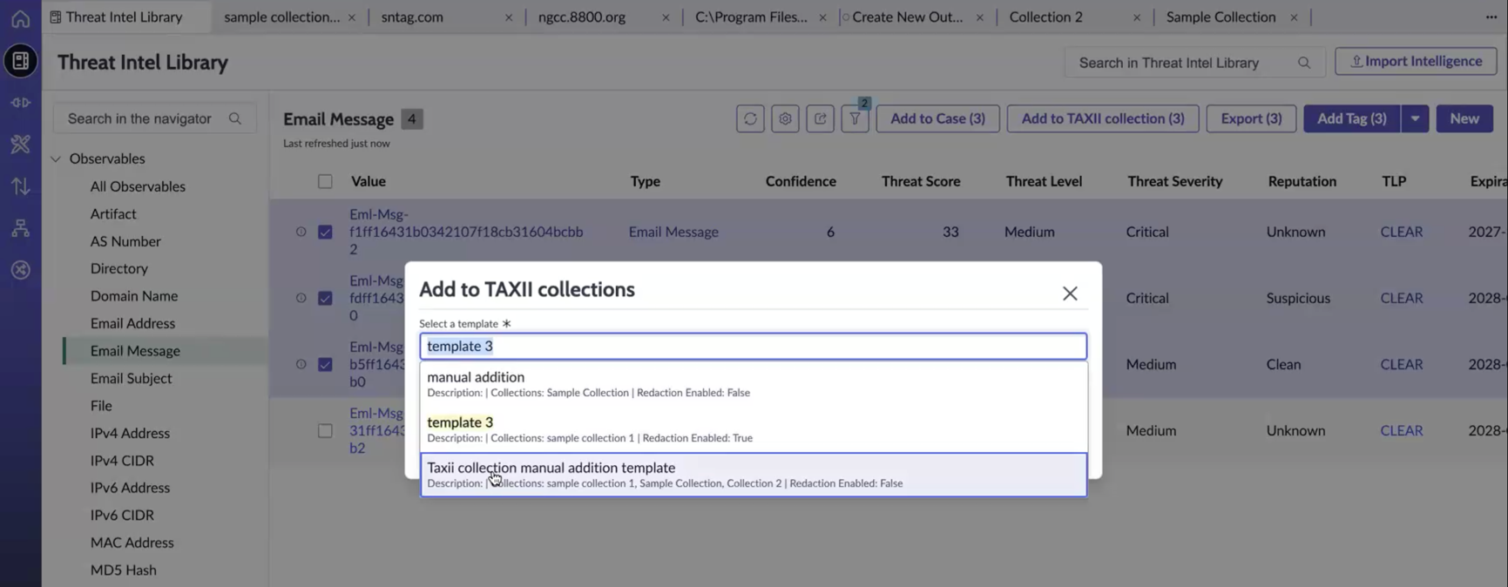Click Add to TAXII collection (3) button
This screenshot has height=587, width=1508.
pyautogui.click(x=1102, y=118)
